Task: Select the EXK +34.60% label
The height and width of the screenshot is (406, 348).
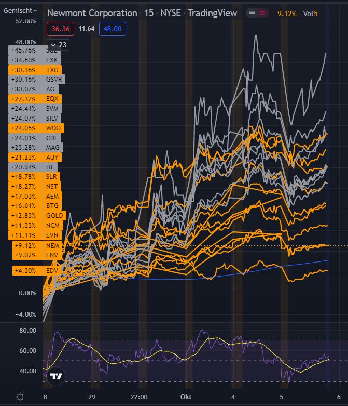Action: (x=35, y=60)
